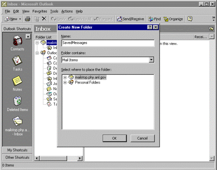Select Journal folder icon in Folder List
This screenshot has width=217, height=170.
click(x=49, y=83)
